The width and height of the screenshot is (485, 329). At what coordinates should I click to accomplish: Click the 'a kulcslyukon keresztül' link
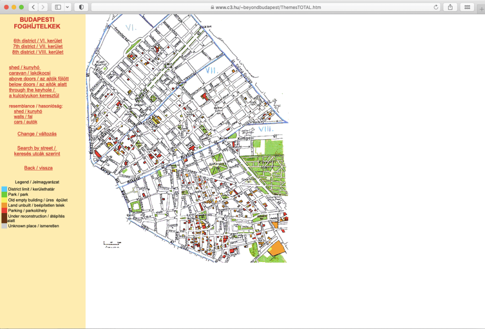(34, 96)
